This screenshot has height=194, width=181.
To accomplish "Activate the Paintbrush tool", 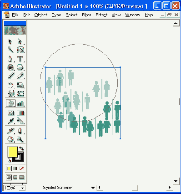I will [x=11, y=76].
